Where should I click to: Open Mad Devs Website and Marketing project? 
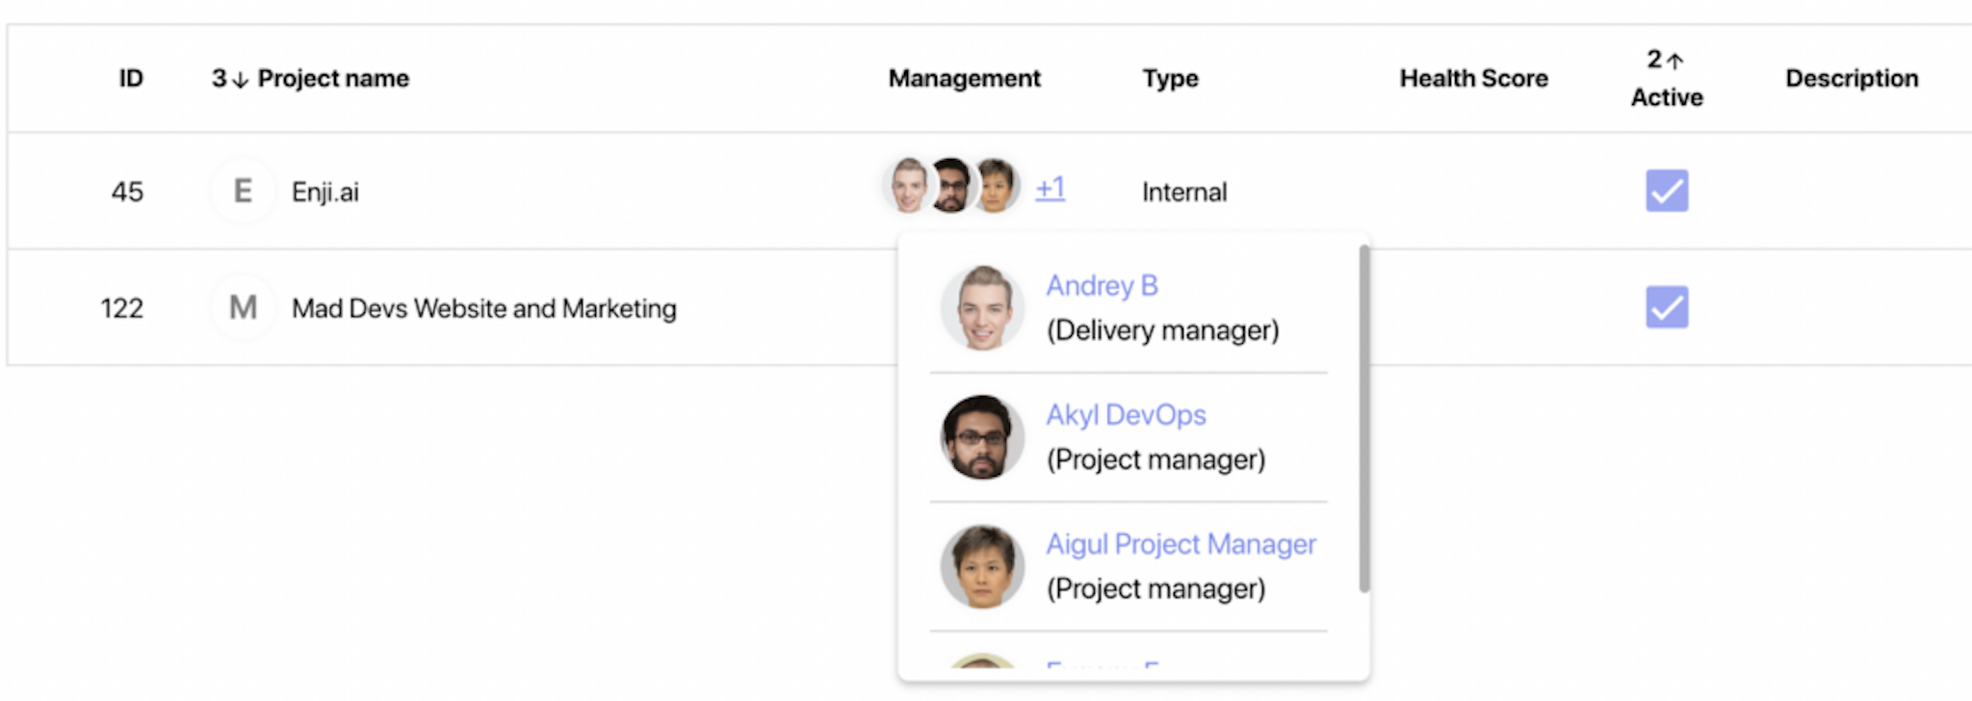click(484, 308)
